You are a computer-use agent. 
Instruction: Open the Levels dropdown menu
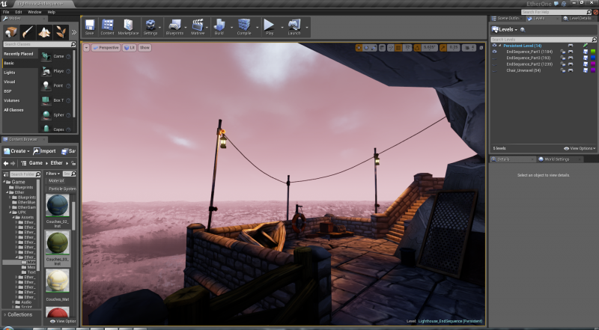[506, 29]
